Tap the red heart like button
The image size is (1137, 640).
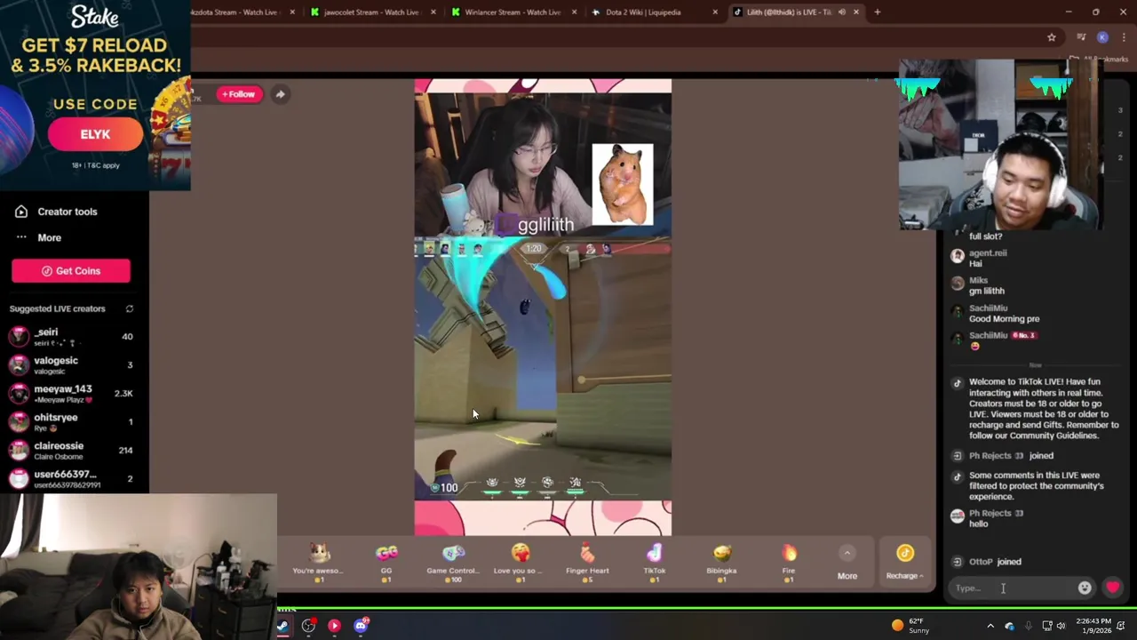point(1113,588)
